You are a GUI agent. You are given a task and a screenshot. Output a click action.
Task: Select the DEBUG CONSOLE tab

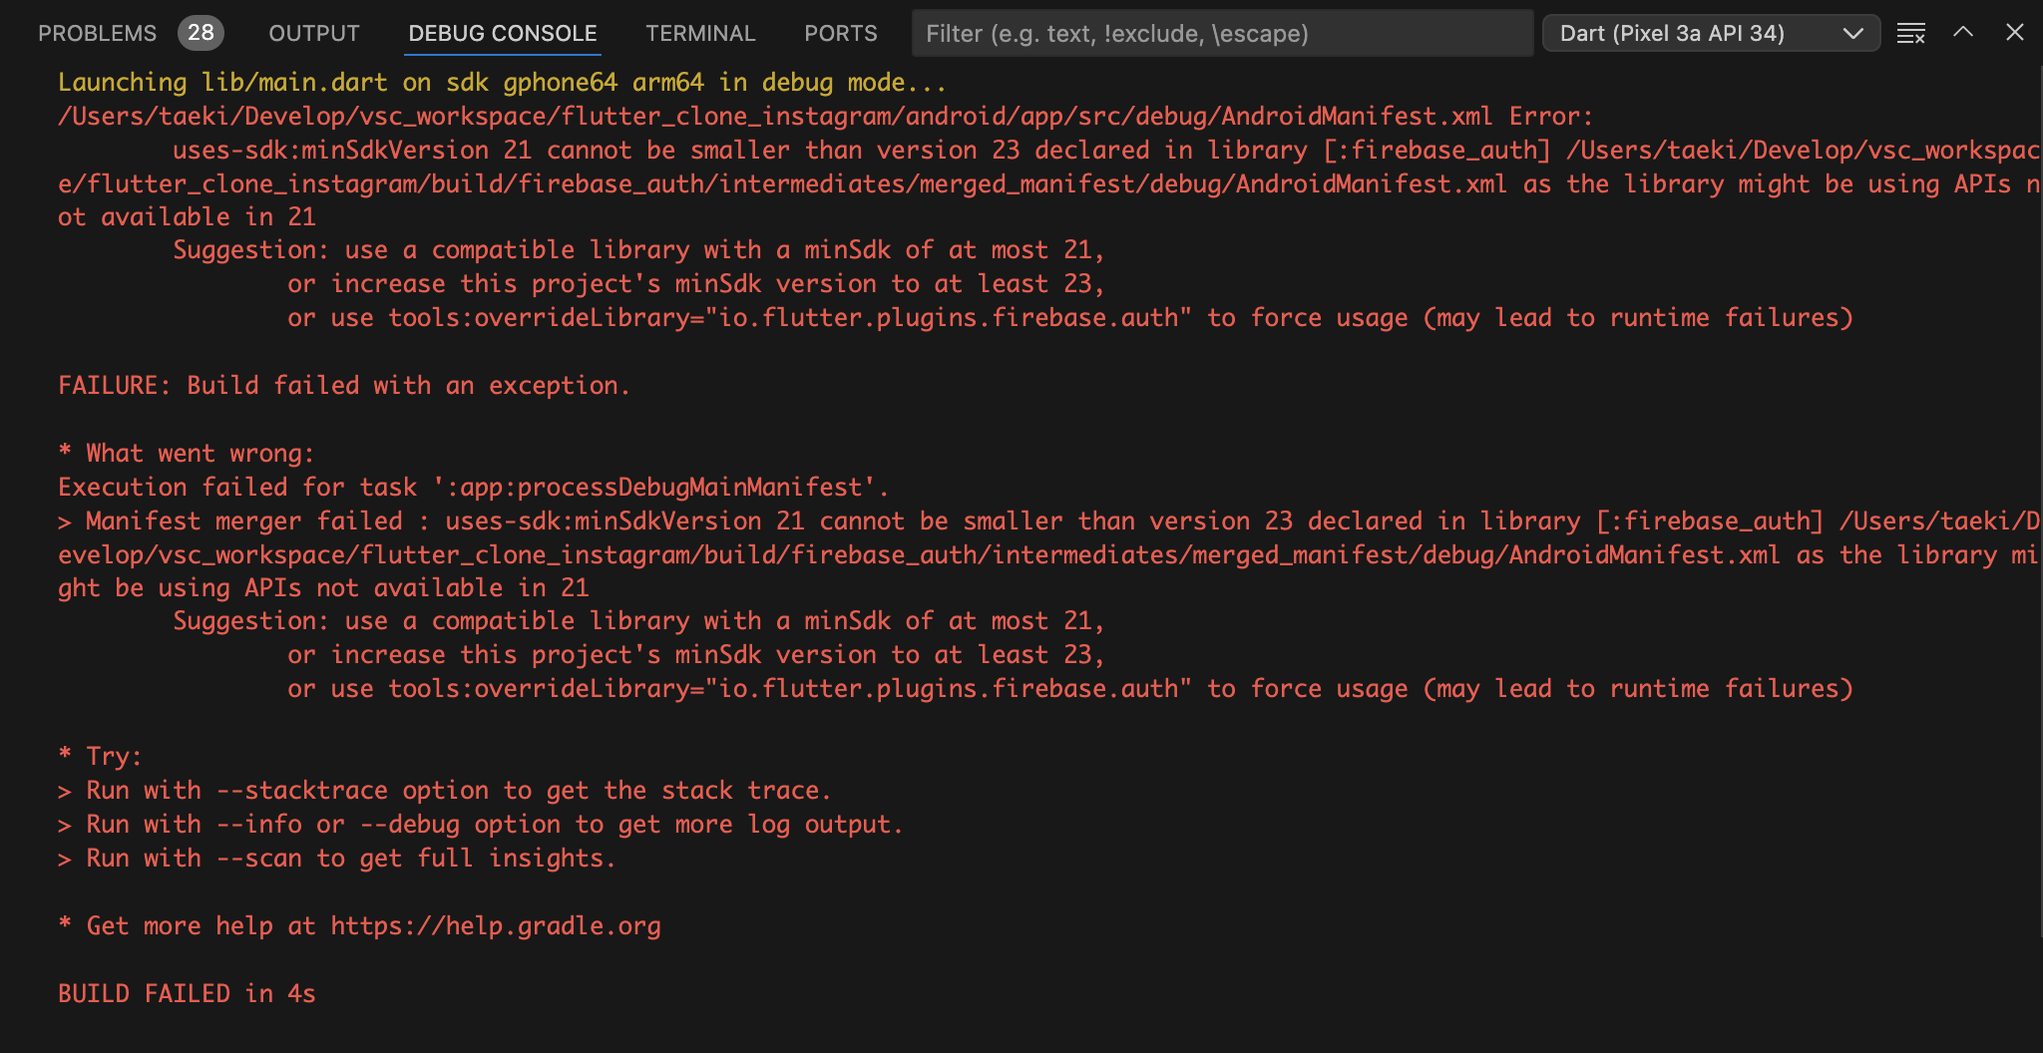[x=503, y=33]
